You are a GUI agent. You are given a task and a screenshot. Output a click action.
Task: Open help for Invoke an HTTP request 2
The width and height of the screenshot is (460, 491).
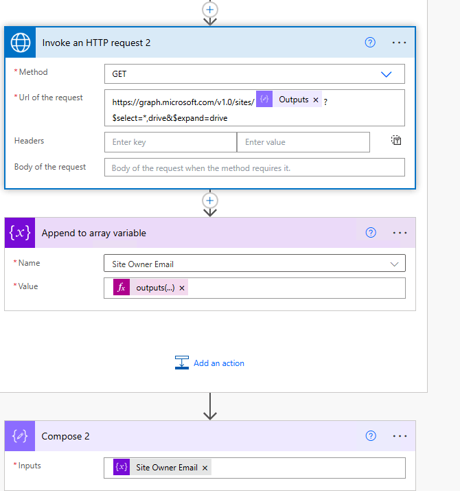click(x=370, y=43)
